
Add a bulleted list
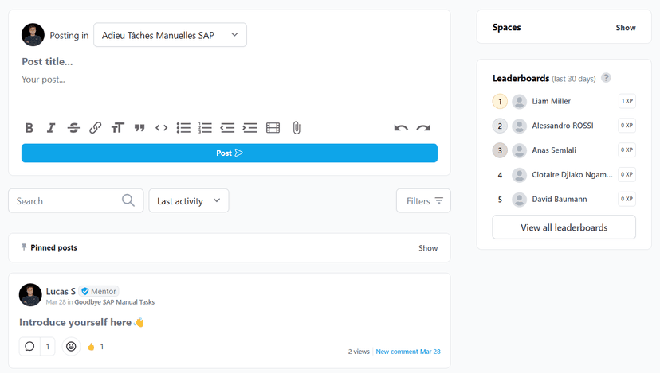[x=183, y=128]
